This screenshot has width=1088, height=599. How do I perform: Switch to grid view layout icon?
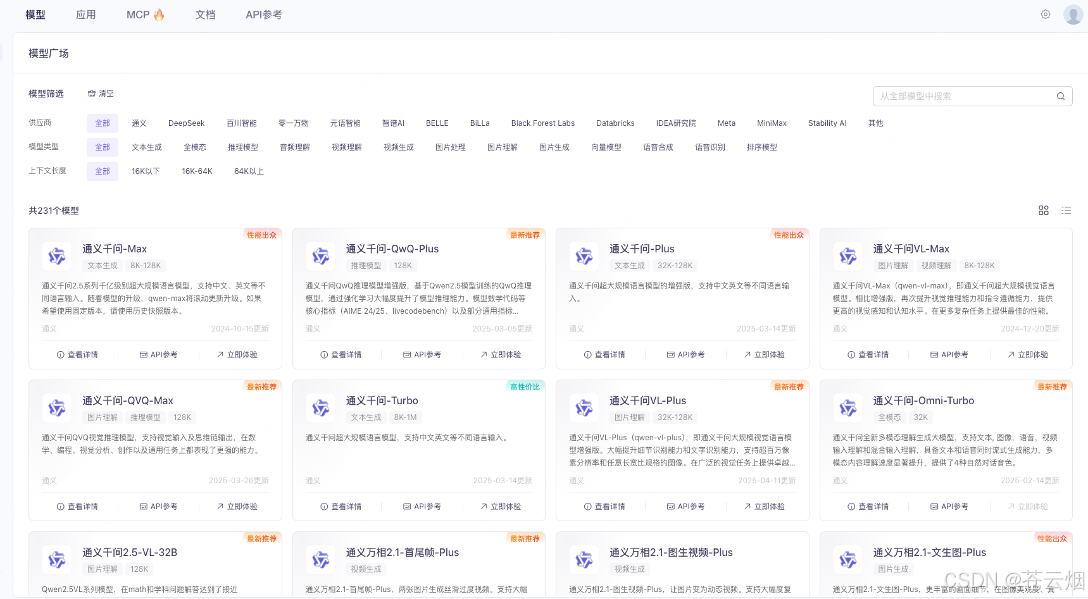(x=1044, y=211)
